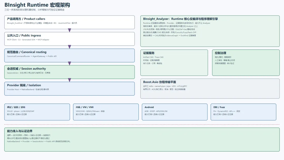Viewport: 284px width, 160px height.
Task: Click the line "Win32 · ptrace · LLDB/GDB/DAP"
Action: (x=21, y=111)
